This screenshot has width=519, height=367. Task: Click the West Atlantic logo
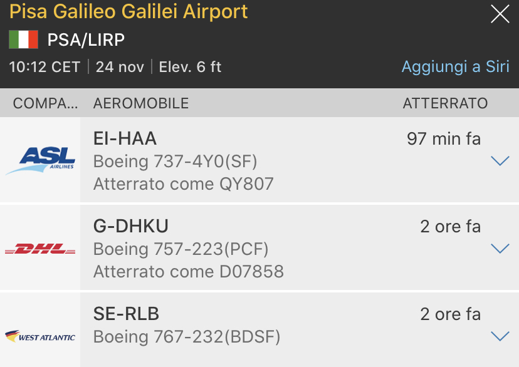click(x=40, y=337)
